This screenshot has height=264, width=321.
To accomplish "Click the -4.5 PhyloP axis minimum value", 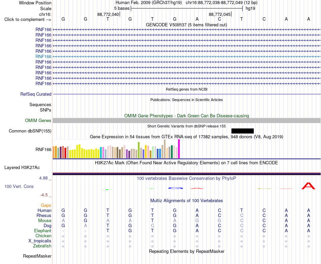I will 44,195.
